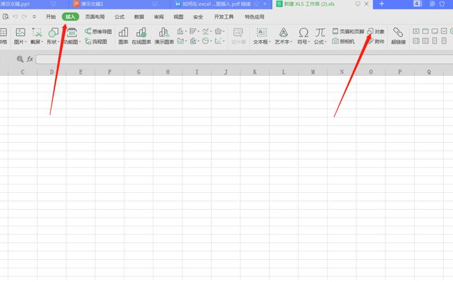Insert a spinner form control

tap(444, 41)
